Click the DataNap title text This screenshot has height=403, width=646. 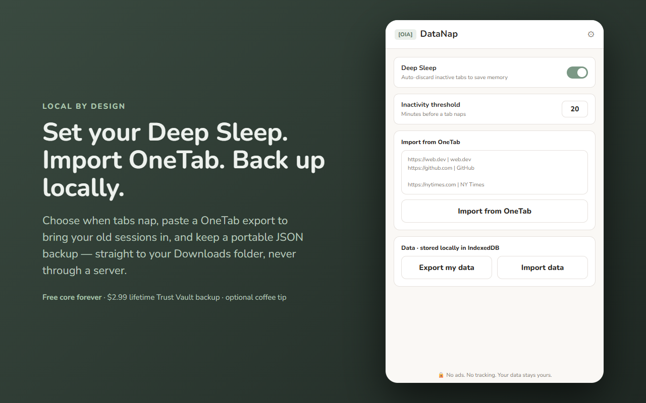tap(439, 34)
